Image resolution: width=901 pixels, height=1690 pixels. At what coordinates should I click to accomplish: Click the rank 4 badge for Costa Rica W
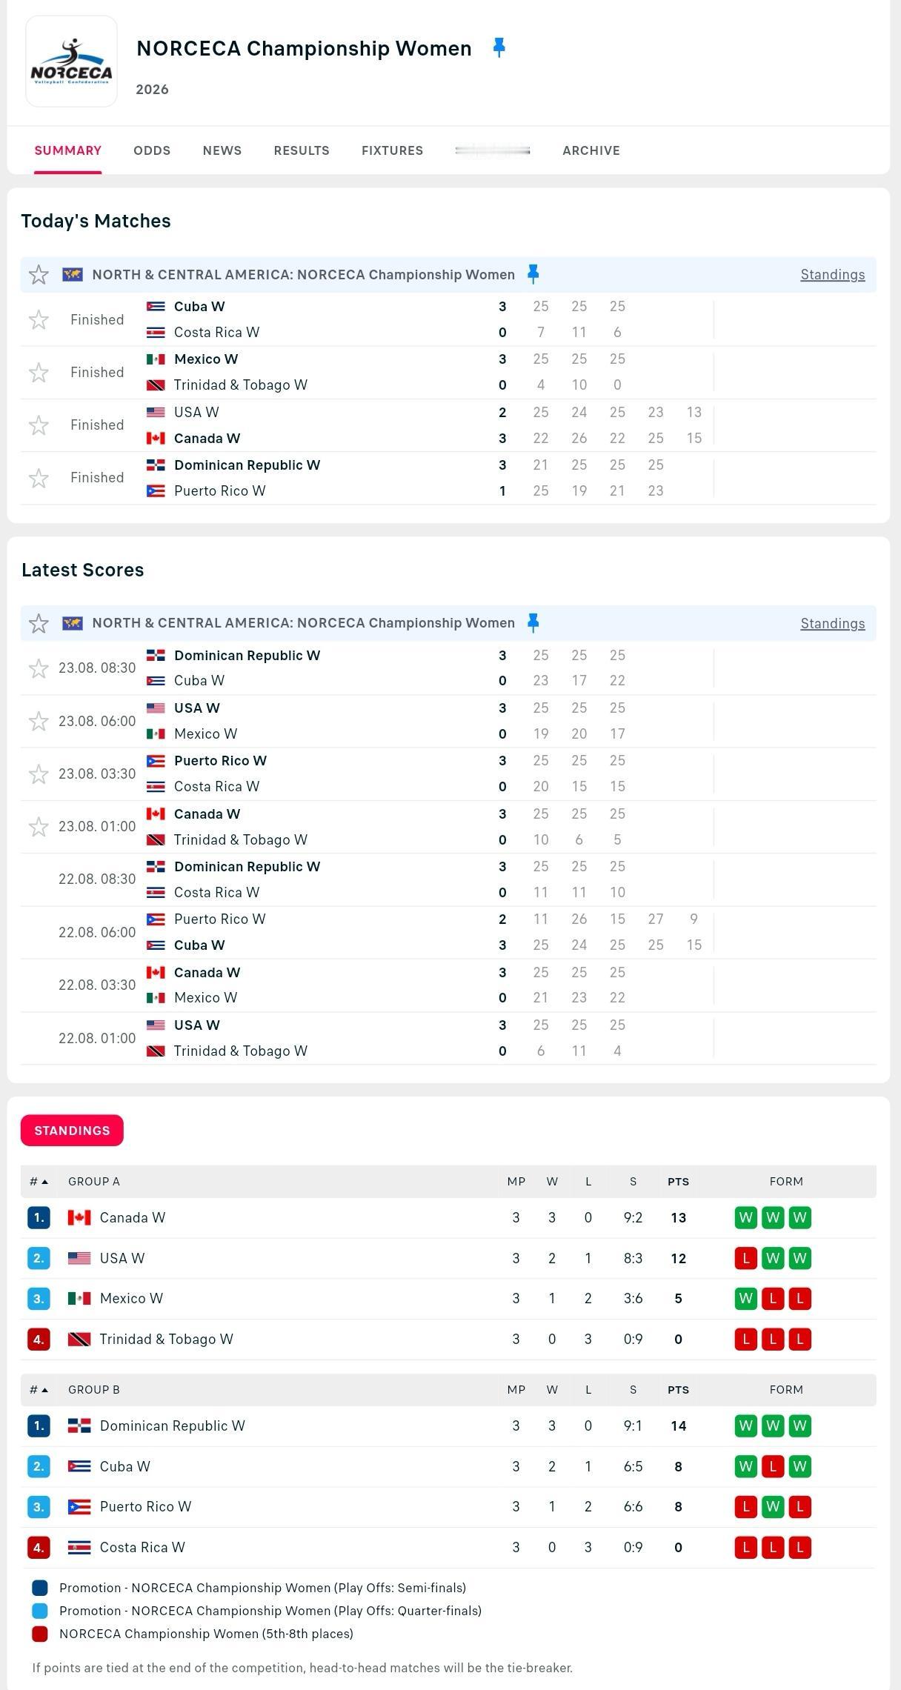(x=39, y=1547)
